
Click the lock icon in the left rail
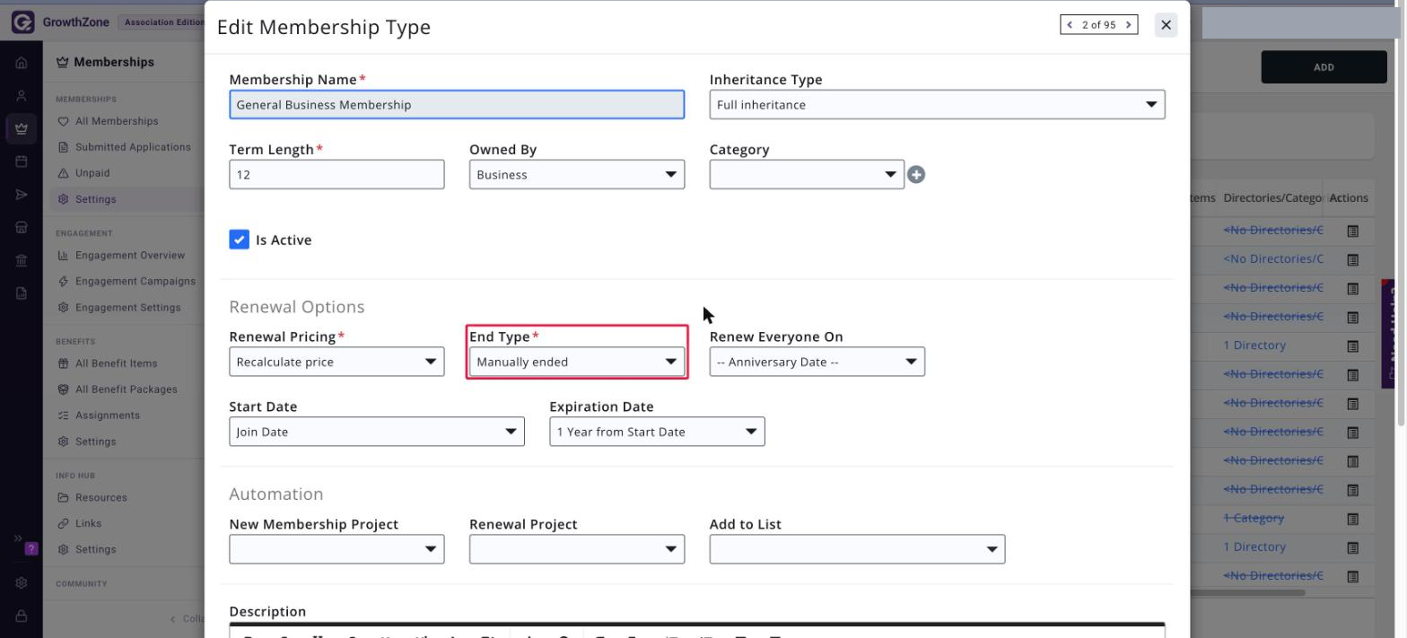coord(22,616)
